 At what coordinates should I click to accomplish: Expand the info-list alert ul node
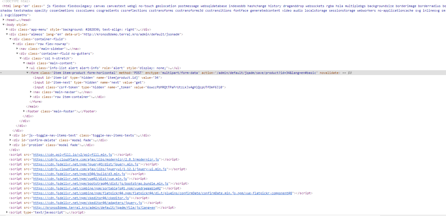pos(27,68)
